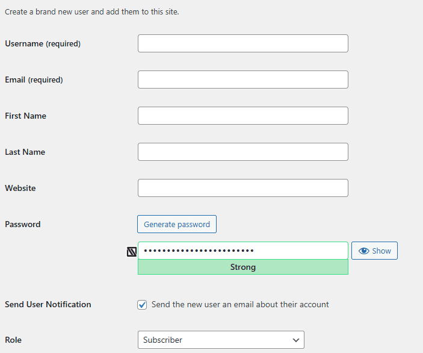Click the Role label text
The width and height of the screenshot is (423, 353).
[x=13, y=340]
